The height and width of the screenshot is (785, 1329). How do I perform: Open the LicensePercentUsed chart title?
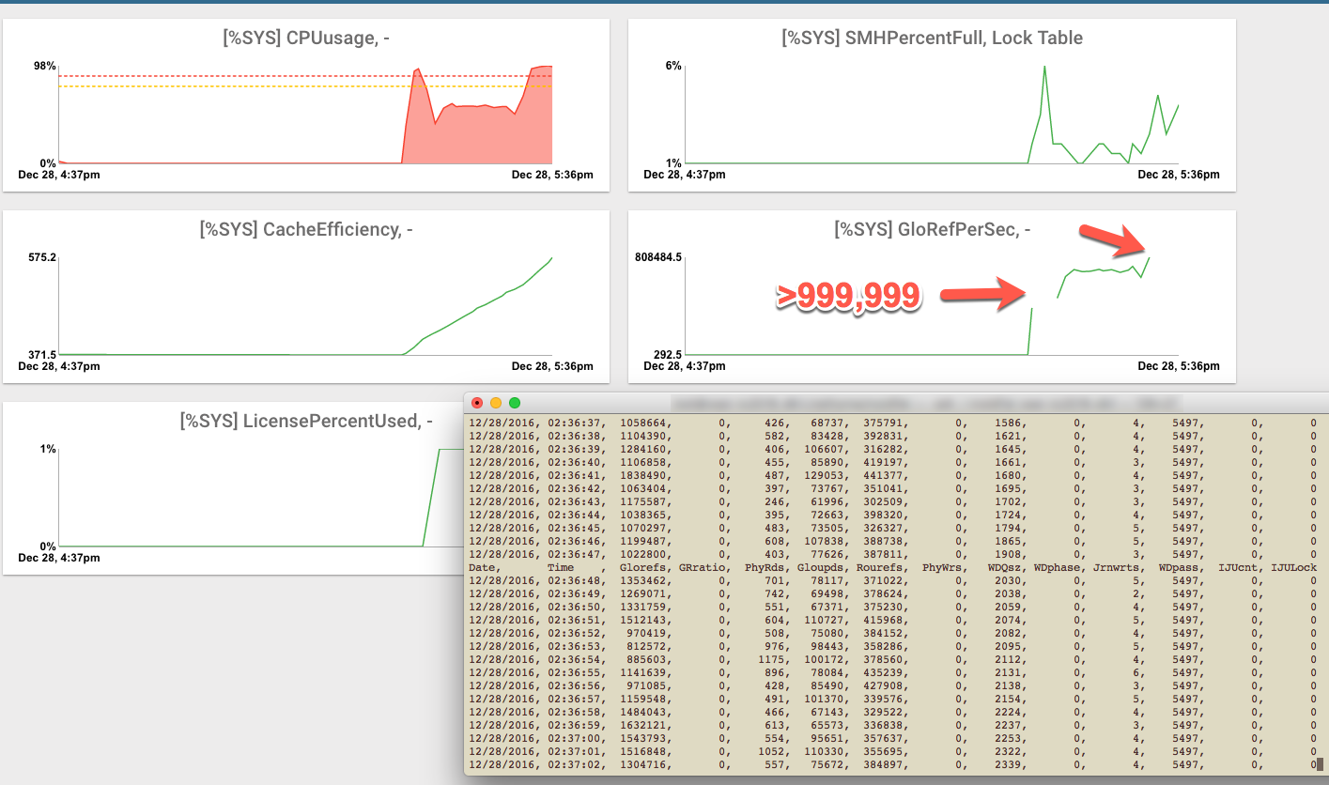306,421
